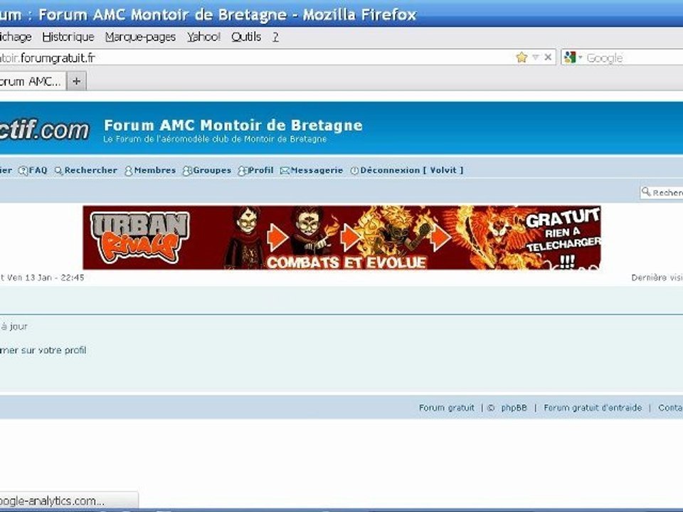
Task: Click the Rechercher magnifier icon
Action: tap(58, 171)
